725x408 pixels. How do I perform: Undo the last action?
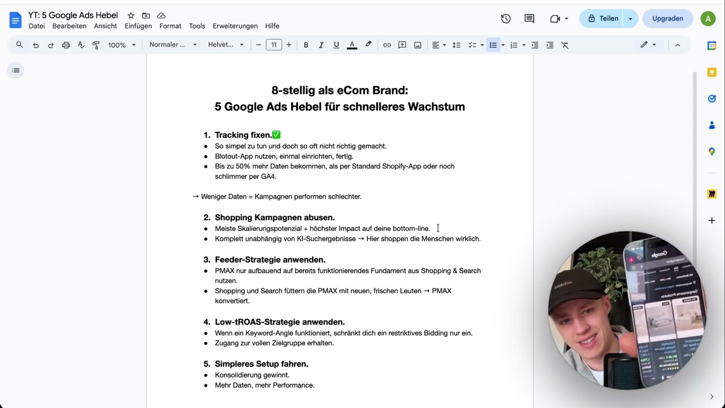pyautogui.click(x=36, y=45)
